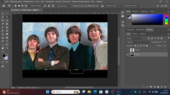Open the 'Прямоугольник' selection mode dropdown
Screen dimensions: 170x95
pyautogui.click(x=63, y=6)
